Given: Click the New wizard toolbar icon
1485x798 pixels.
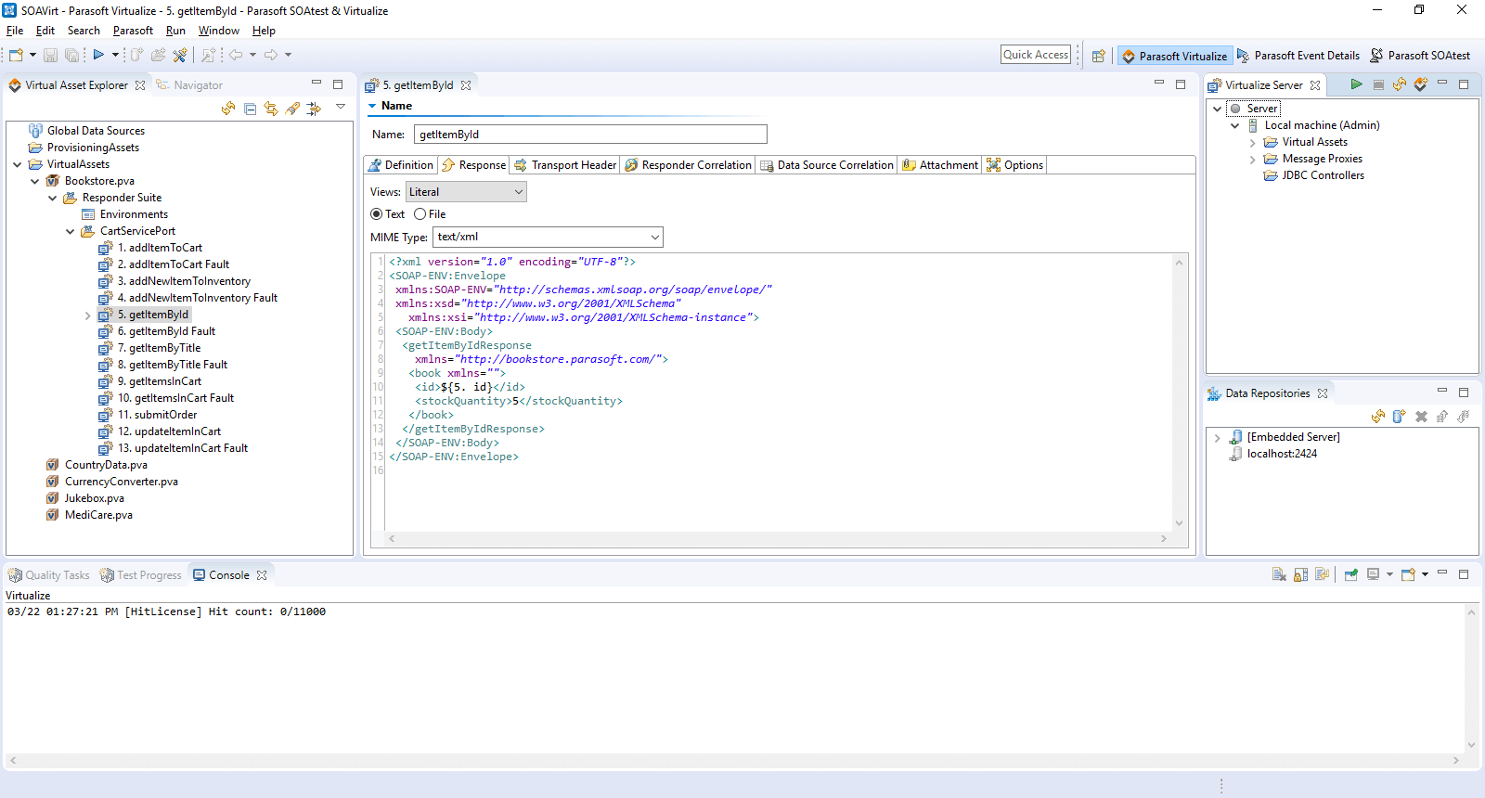Looking at the screenshot, I should (16, 55).
